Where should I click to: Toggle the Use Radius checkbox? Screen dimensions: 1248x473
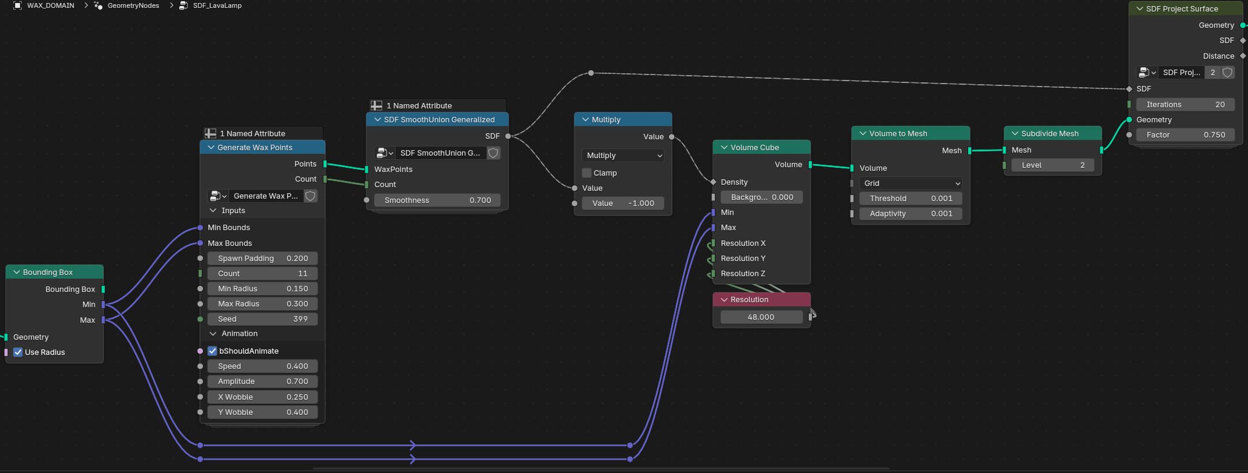click(18, 352)
